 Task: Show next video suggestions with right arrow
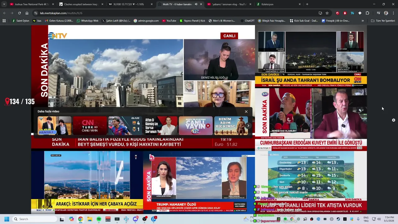click(248, 126)
